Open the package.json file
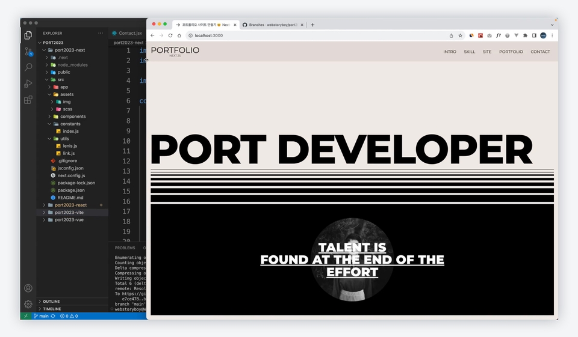This screenshot has width=578, height=337. [71, 190]
